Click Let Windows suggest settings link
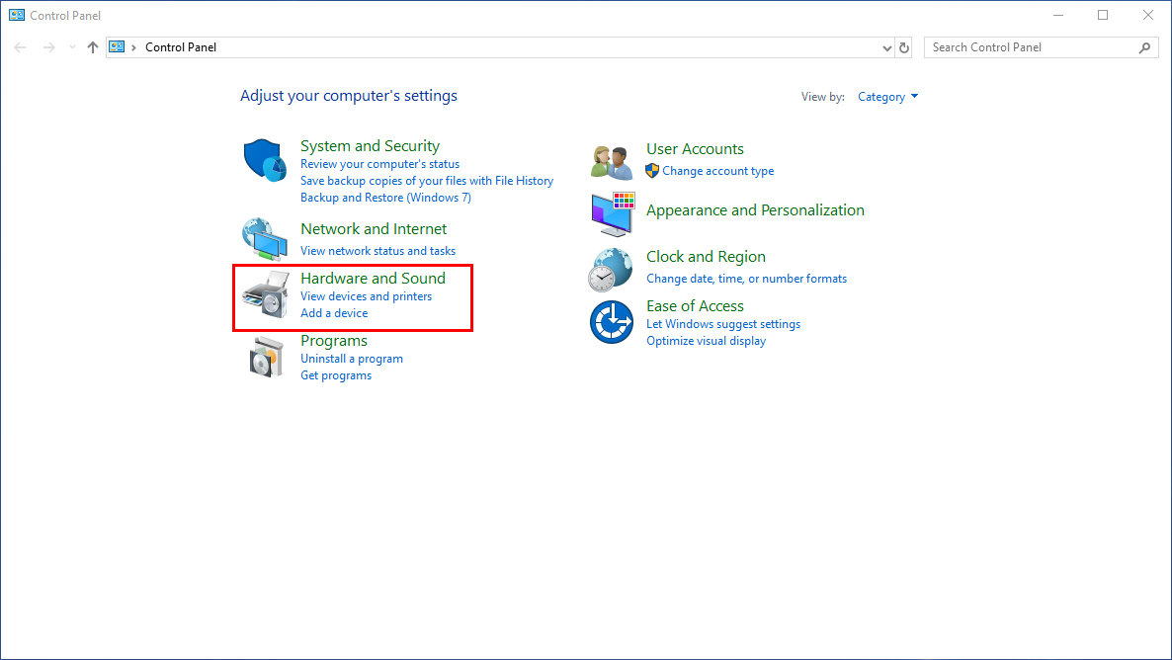The height and width of the screenshot is (660, 1172). [722, 324]
